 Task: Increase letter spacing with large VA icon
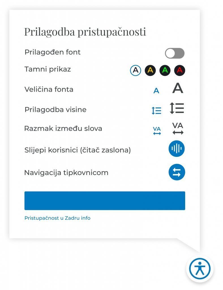click(x=178, y=128)
